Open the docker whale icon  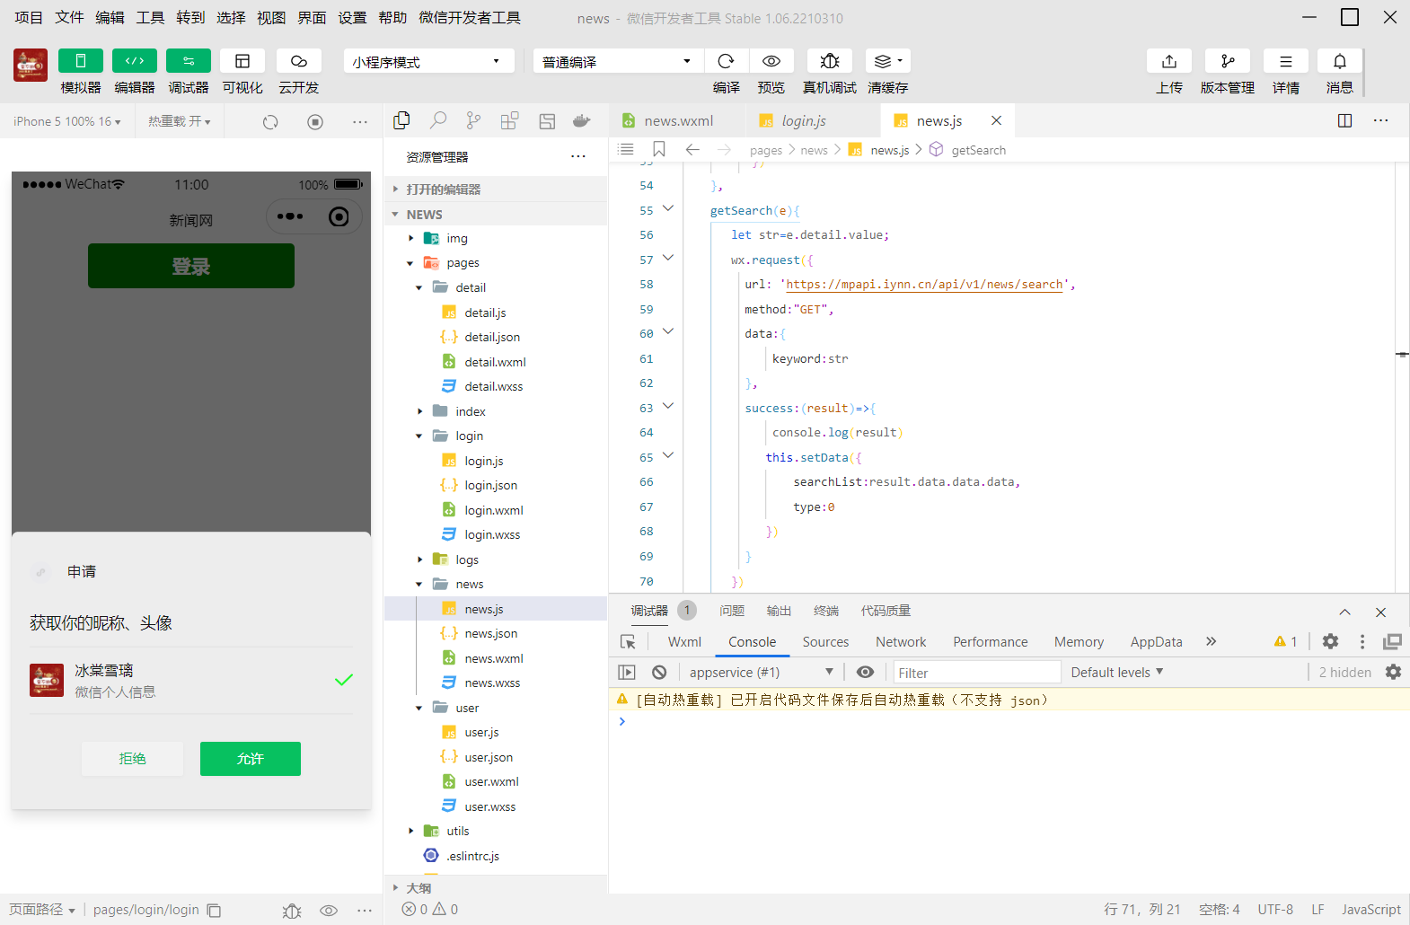pos(582,120)
